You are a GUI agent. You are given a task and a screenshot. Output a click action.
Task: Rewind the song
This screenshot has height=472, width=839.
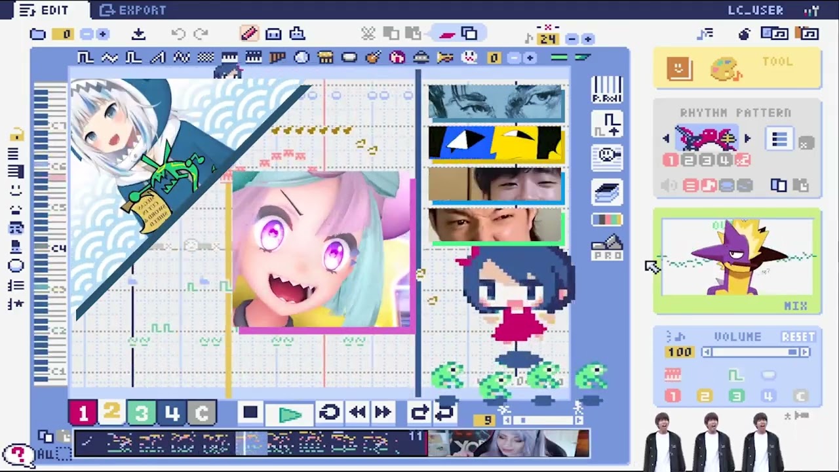(x=358, y=412)
